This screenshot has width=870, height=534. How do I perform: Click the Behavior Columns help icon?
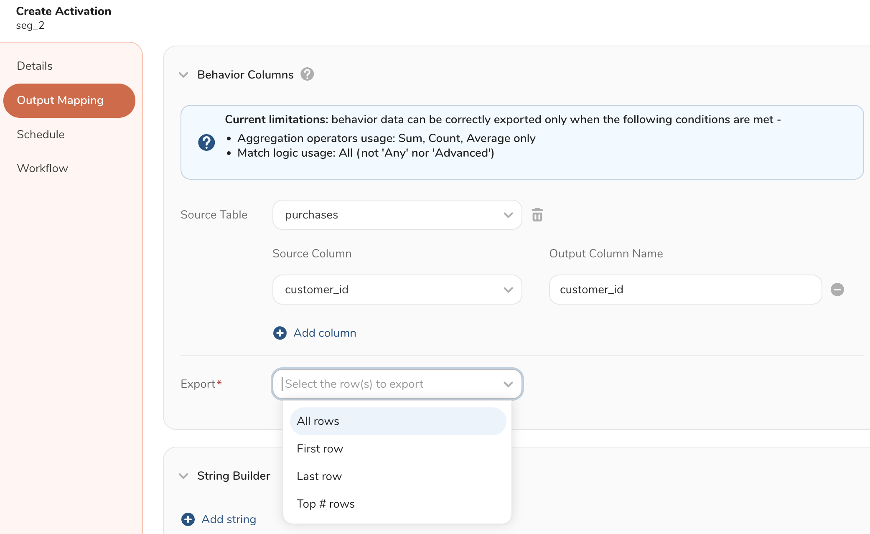pos(307,74)
